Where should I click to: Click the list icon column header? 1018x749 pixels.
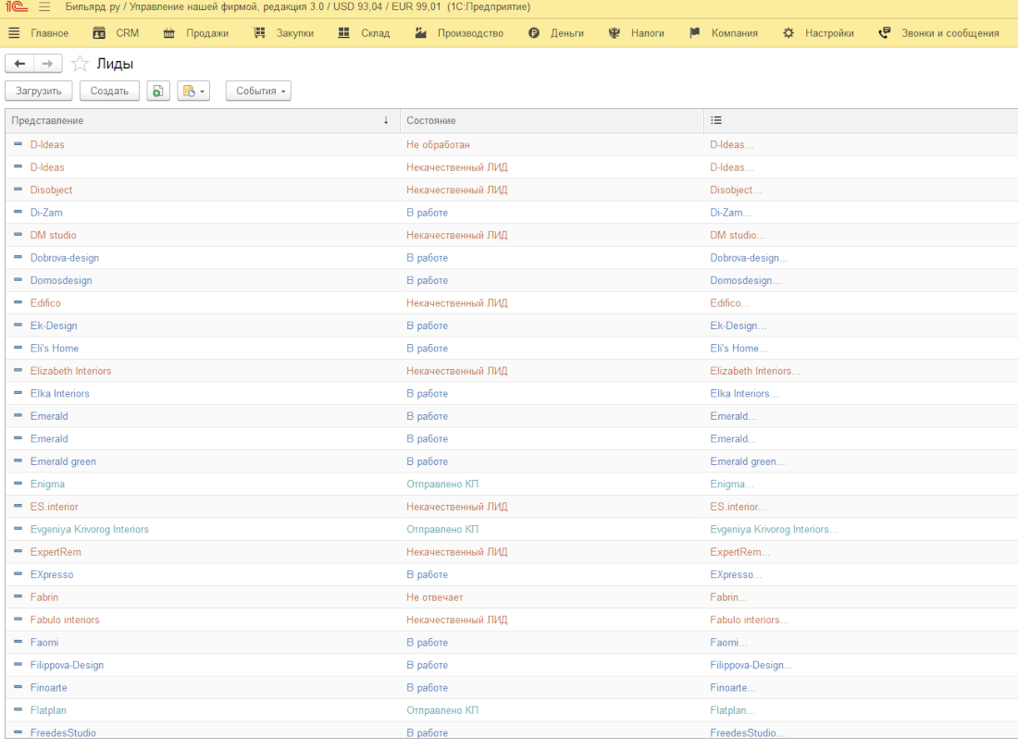tap(716, 121)
